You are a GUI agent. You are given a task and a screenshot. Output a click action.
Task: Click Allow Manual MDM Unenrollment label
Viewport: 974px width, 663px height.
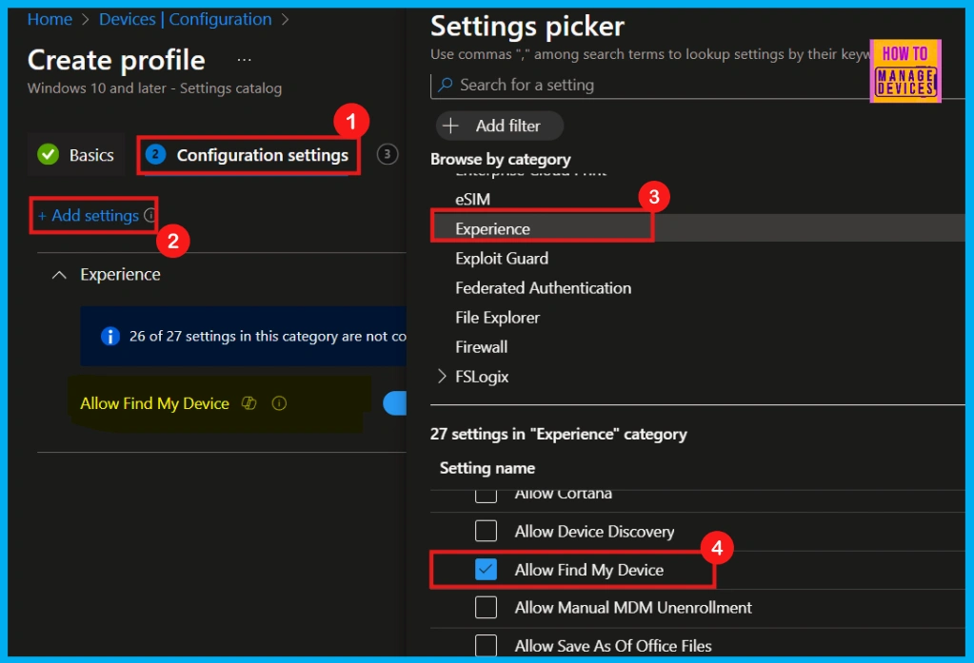tap(633, 607)
